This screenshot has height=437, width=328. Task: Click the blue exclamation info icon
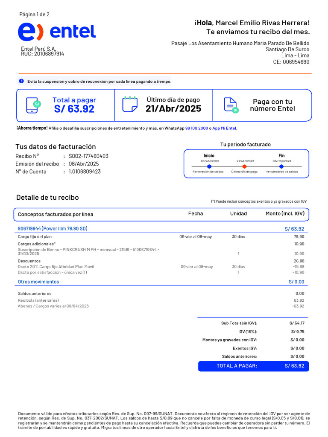point(21,81)
